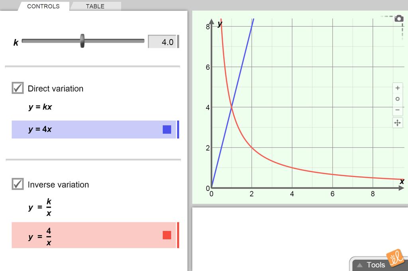This screenshot has width=408, height=271.
Task: Uncheck the Direct variation checkbox
Action: pos(18,88)
